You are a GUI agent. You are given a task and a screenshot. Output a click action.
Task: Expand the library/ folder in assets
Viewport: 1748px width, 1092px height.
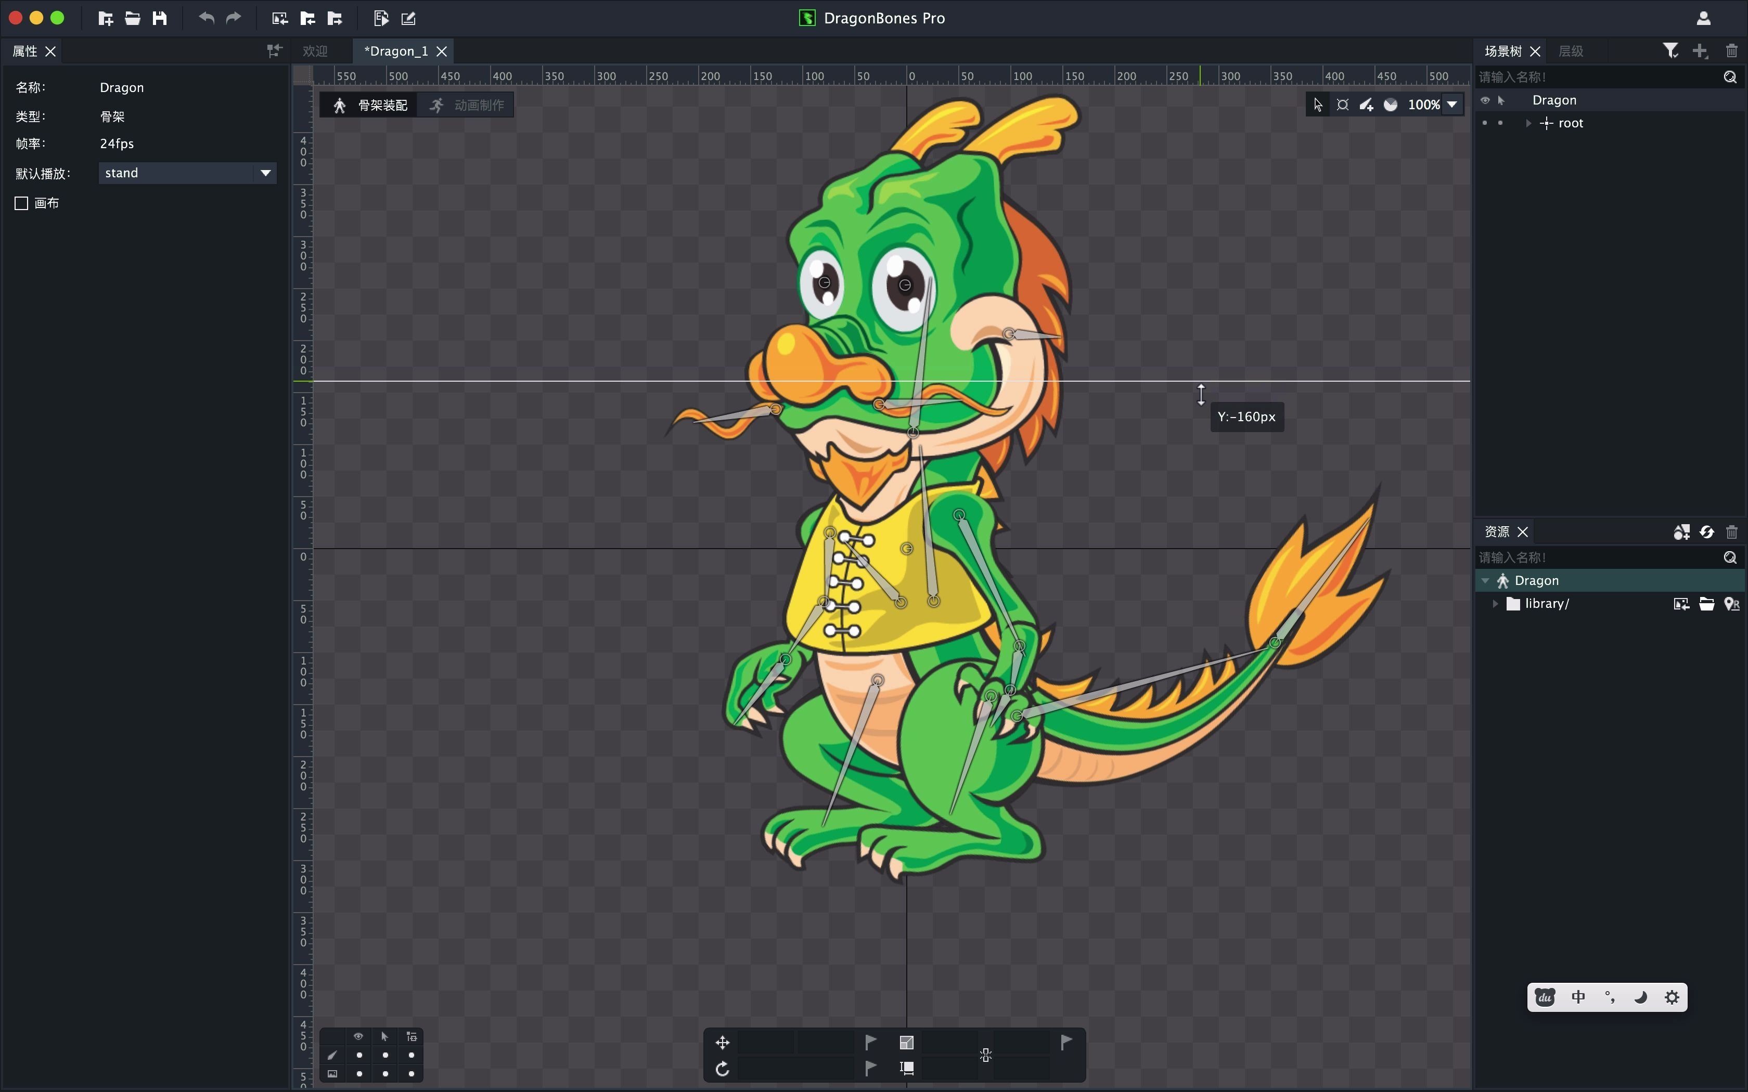(1495, 604)
